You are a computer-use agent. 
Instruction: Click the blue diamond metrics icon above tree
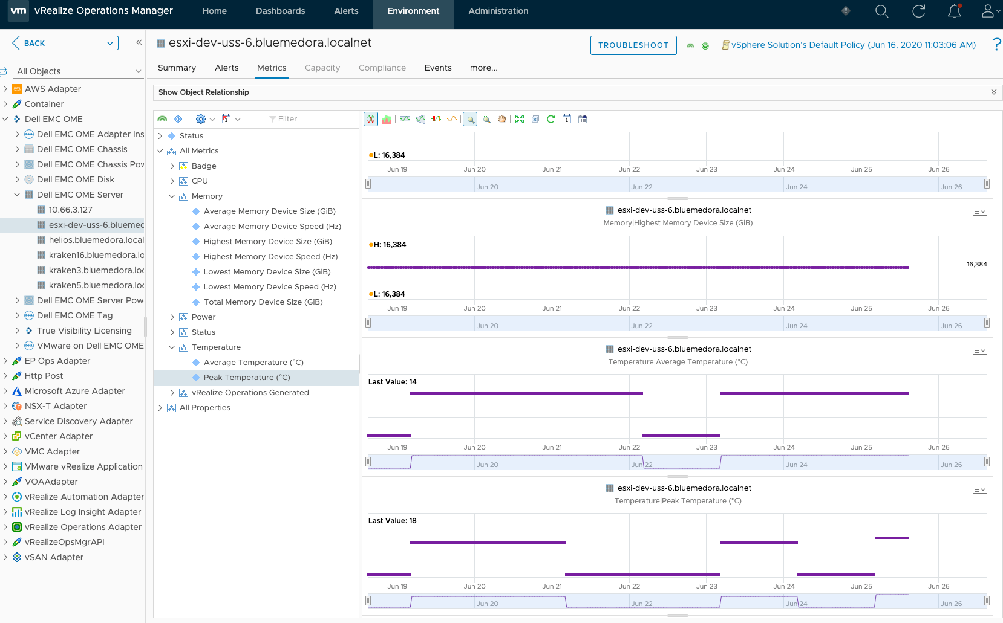(178, 119)
